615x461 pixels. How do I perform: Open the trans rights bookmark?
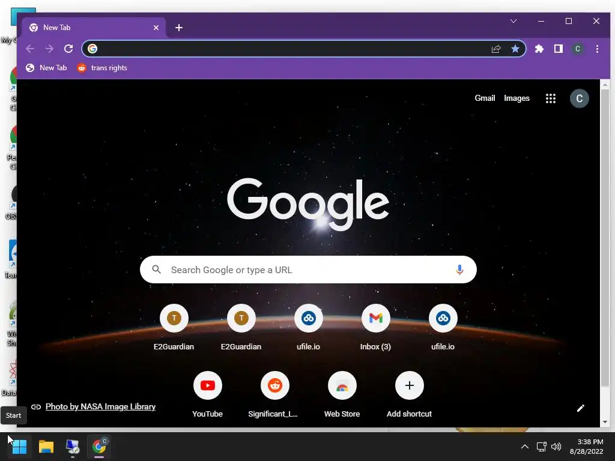[x=102, y=68]
